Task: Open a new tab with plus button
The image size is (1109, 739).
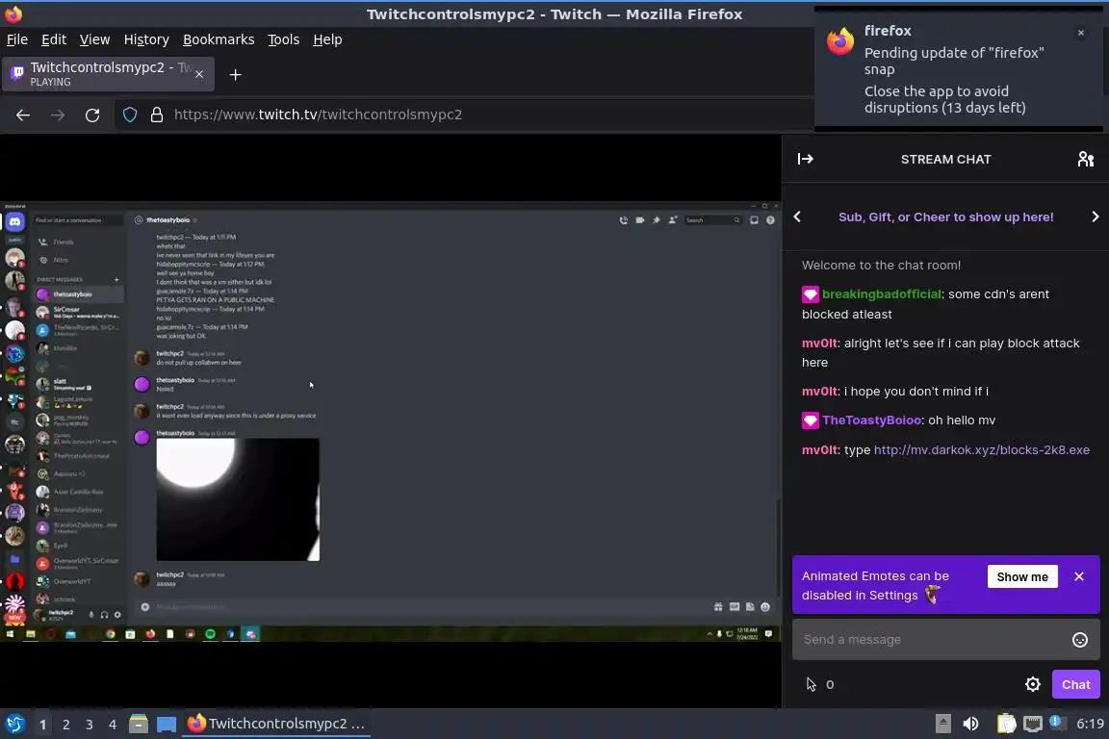Action: coord(236,75)
